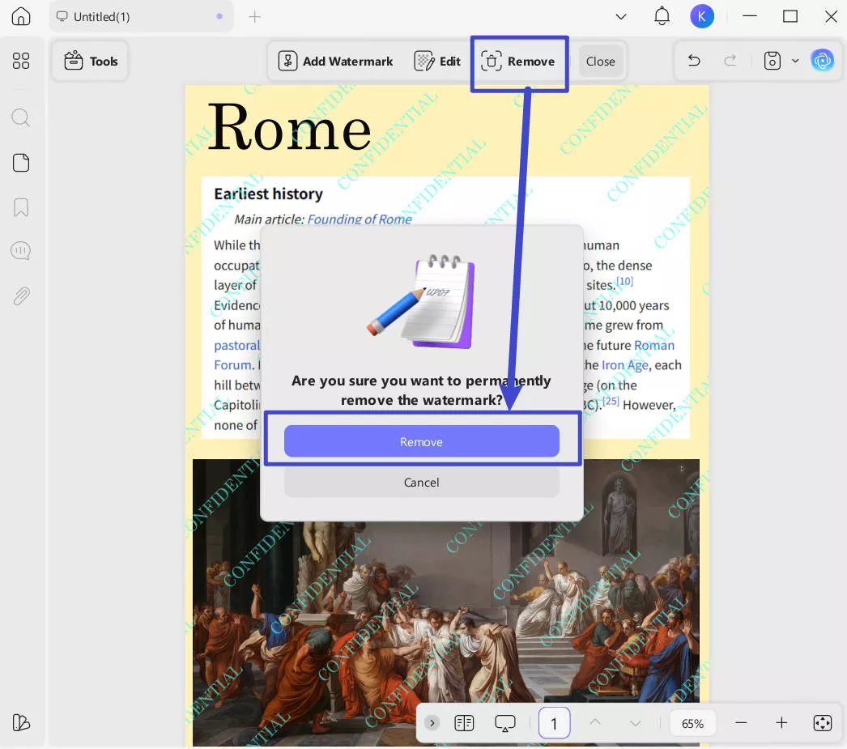Screen dimensions: 847x749
Task: Open the Search panel in the sidebar
Action: [x=21, y=117]
